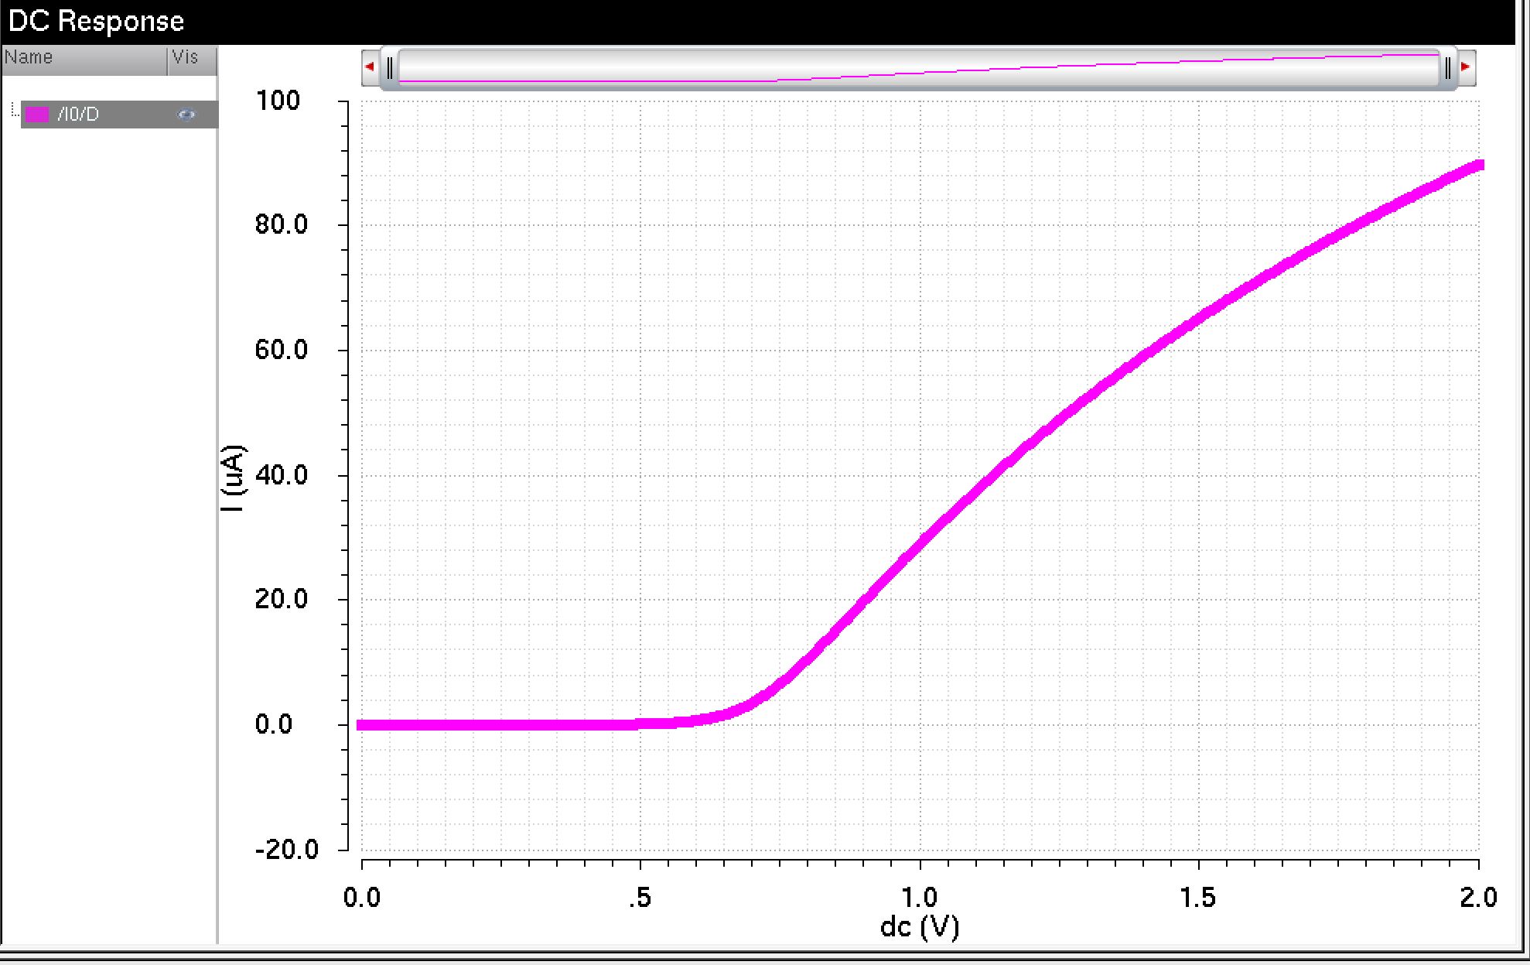Click the tree branch marker beside /I0/D

point(14,109)
